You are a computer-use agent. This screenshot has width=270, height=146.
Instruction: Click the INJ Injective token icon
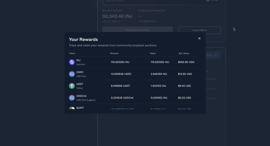[x=72, y=62]
